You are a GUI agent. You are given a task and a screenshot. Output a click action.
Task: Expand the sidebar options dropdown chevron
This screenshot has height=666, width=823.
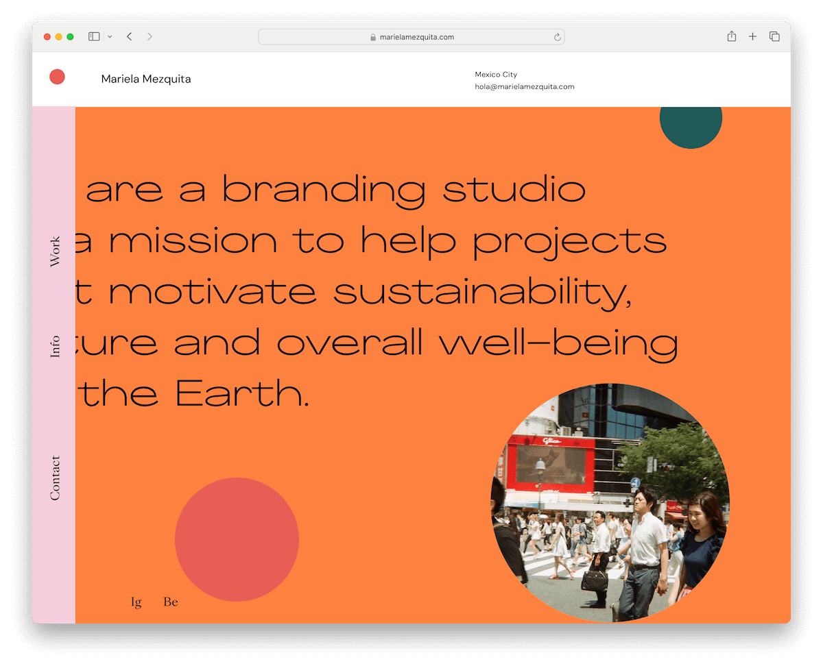(x=110, y=37)
